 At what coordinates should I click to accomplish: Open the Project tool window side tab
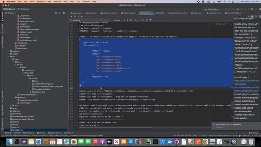pyautogui.click(x=2, y=16)
